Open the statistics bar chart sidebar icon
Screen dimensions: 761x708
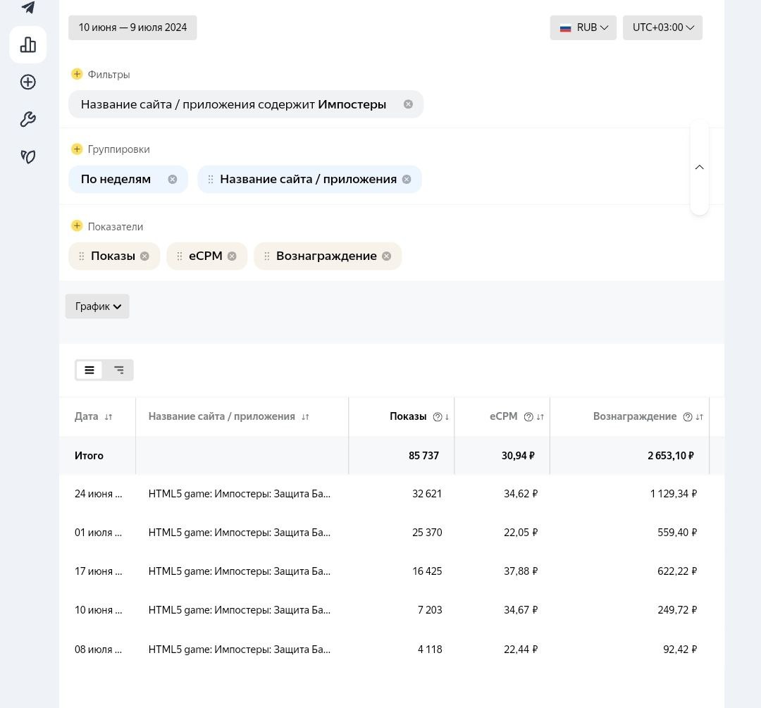click(x=28, y=45)
